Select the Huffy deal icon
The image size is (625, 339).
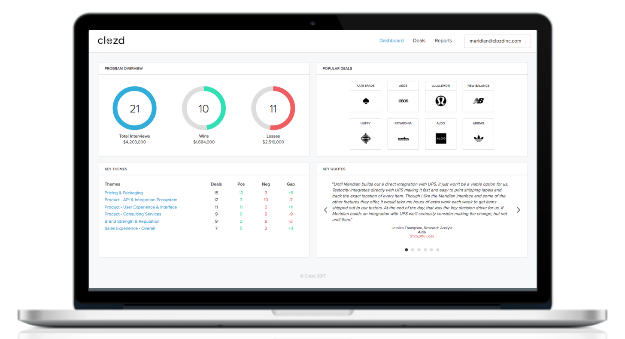(365, 139)
